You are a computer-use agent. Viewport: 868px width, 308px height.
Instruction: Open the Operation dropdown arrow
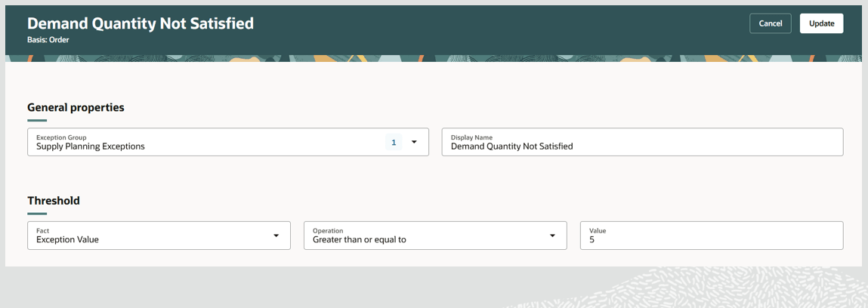[x=552, y=236]
